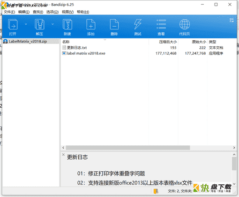The height and width of the screenshot is (197, 239).
Task: Click the archive icon in the status bar
Action: [x=156, y=191]
